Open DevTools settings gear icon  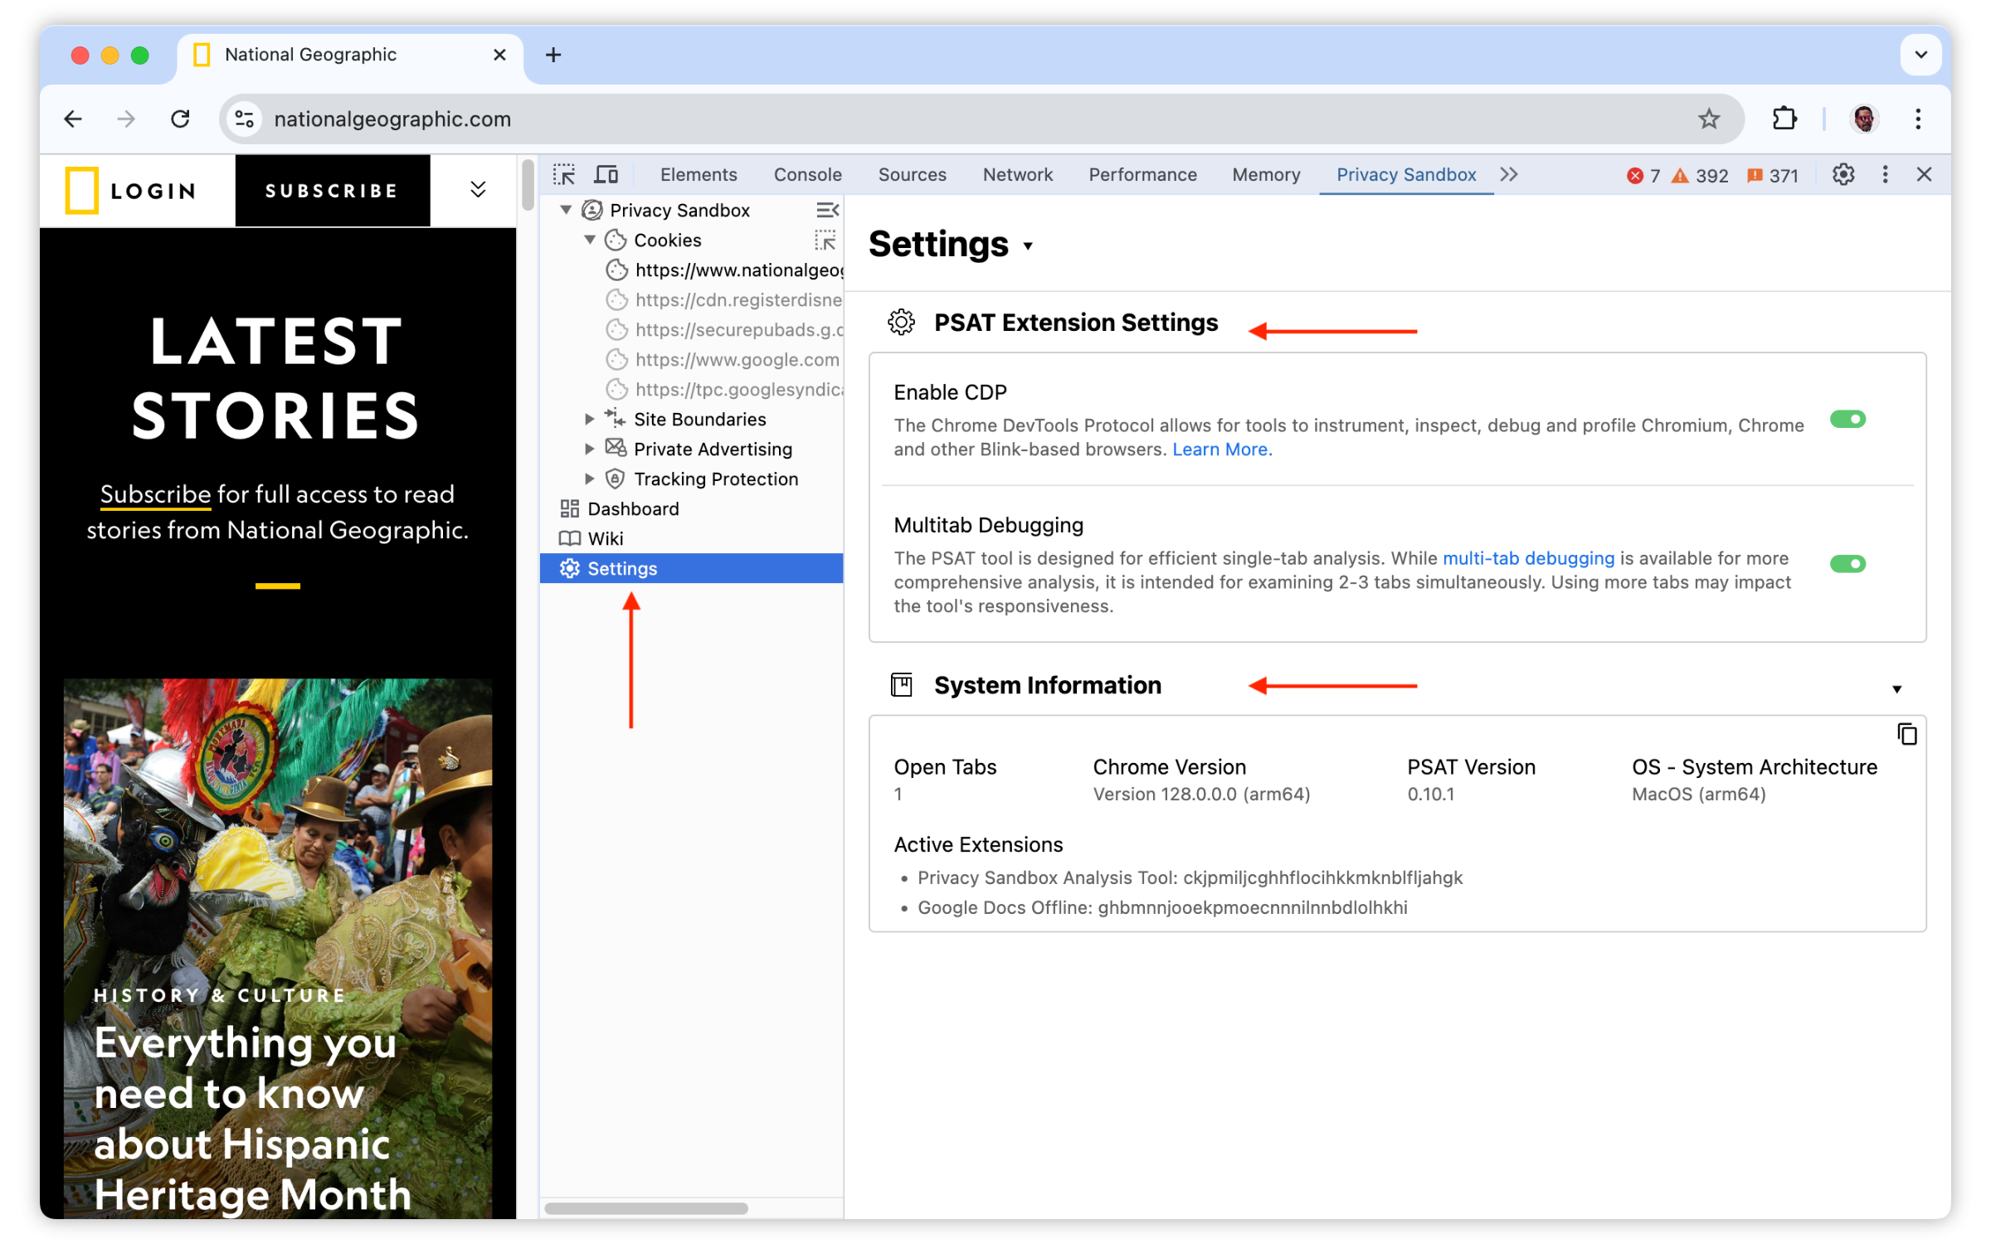[x=1843, y=174]
